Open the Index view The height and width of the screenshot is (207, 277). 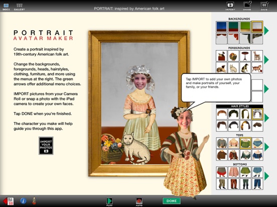click(6, 6)
